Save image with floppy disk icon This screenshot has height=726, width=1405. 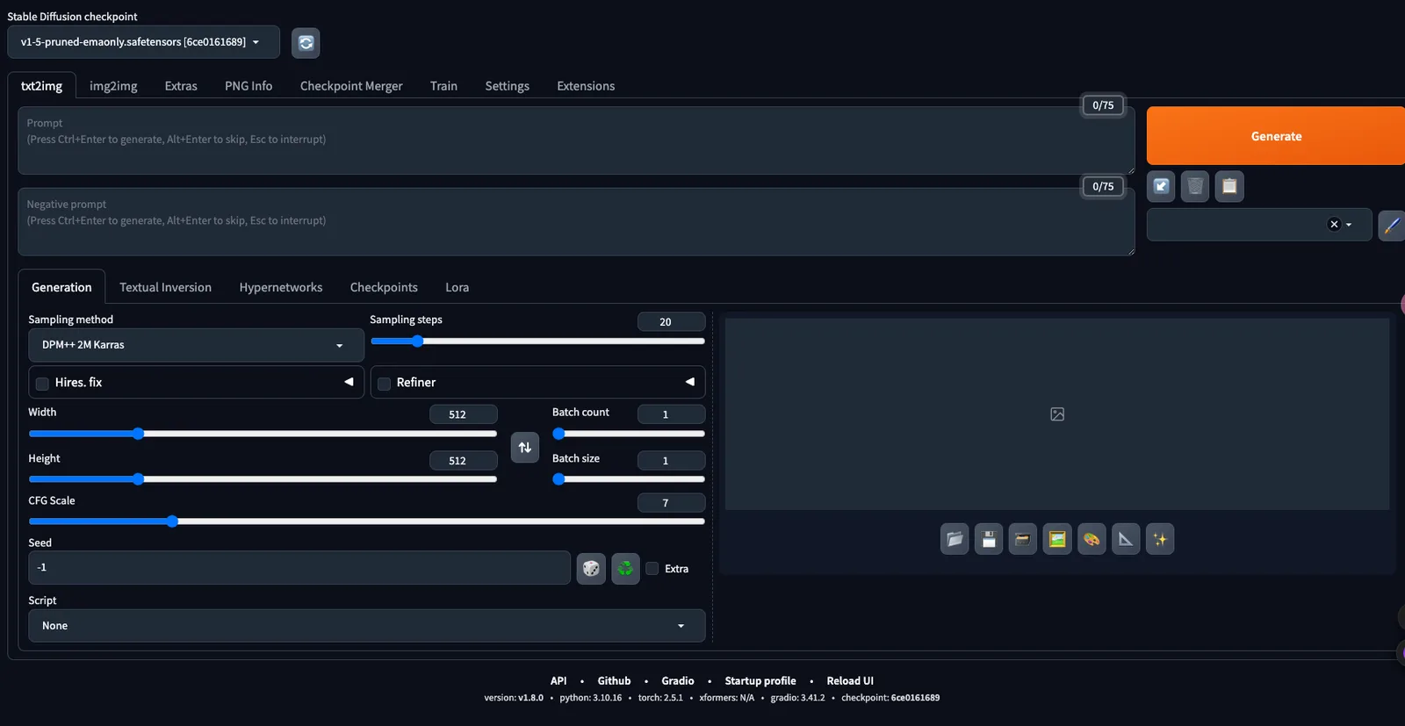[989, 539]
